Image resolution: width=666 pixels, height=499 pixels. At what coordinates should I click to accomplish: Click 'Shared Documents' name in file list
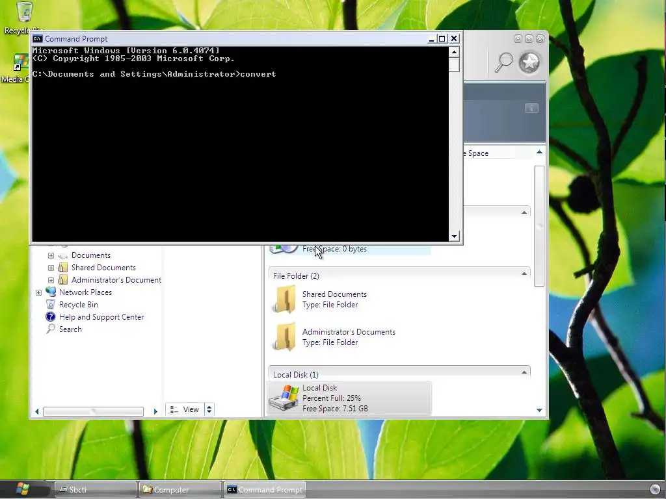[x=334, y=294]
